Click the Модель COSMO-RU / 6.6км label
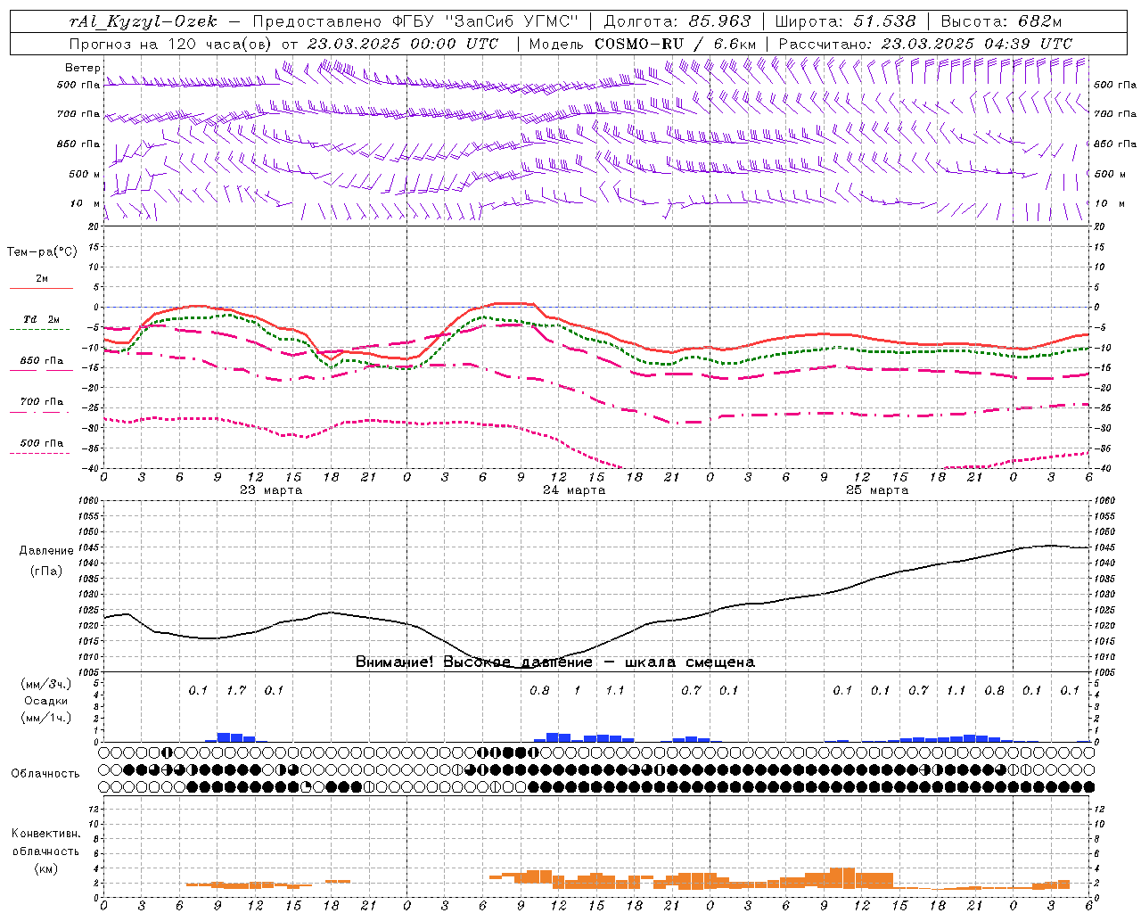This screenshot has width=1141, height=913. point(643,44)
